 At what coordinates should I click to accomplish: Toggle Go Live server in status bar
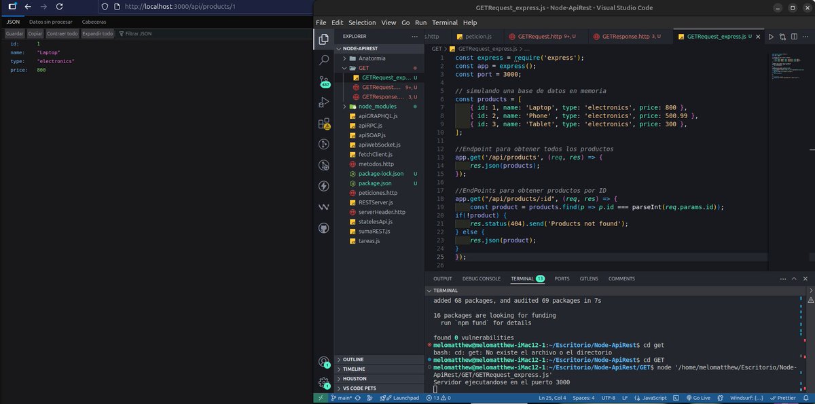pos(698,398)
